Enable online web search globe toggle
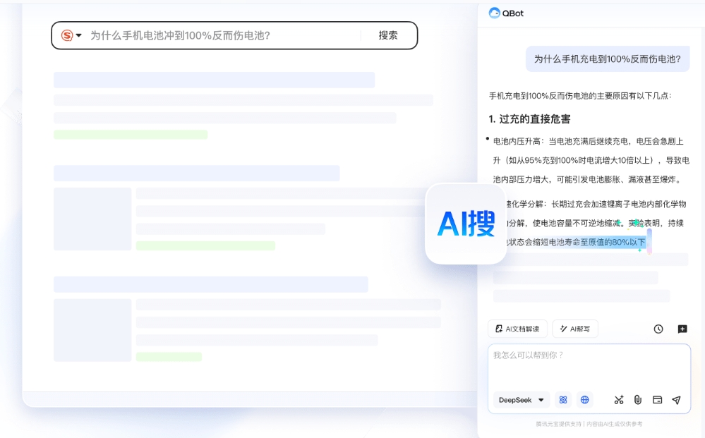 pyautogui.click(x=584, y=399)
